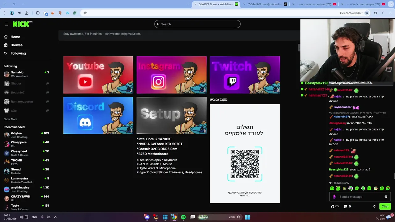The image size is (395, 222).
Task: Open recommended channel ibbytee
Action: pyautogui.click(x=26, y=135)
